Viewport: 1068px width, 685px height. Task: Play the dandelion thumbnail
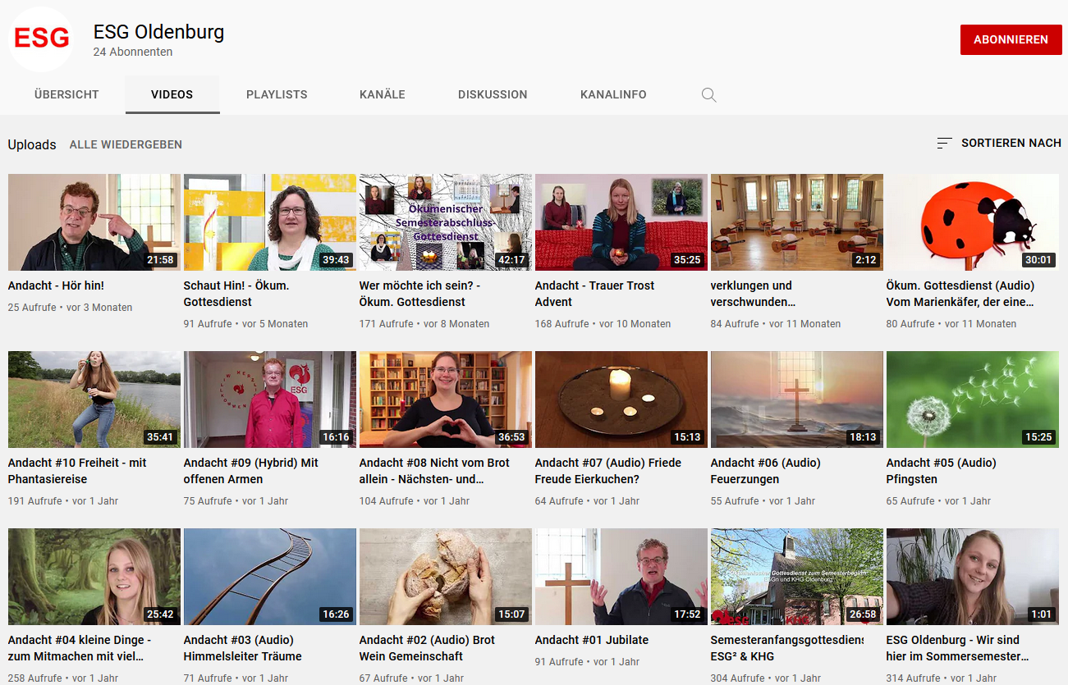coord(973,400)
